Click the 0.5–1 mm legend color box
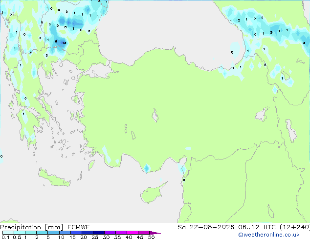 click(x=20, y=233)
